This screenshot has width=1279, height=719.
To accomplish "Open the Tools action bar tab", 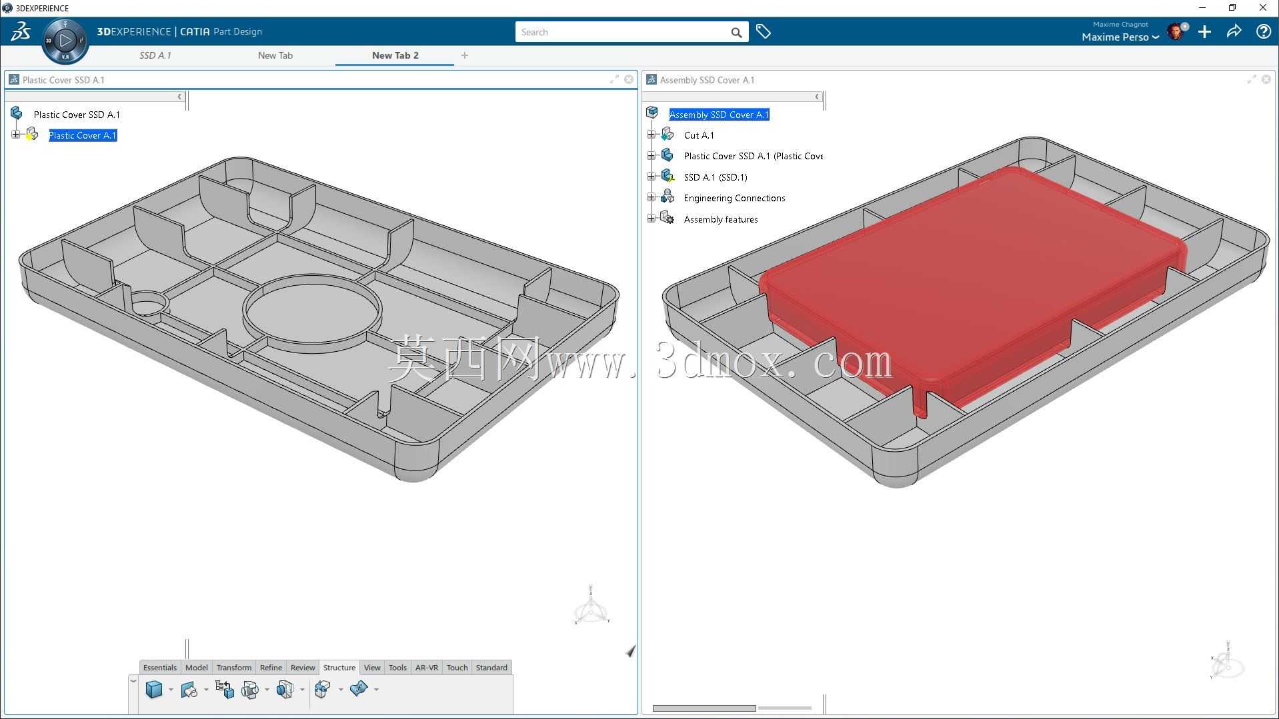I will click(x=397, y=667).
